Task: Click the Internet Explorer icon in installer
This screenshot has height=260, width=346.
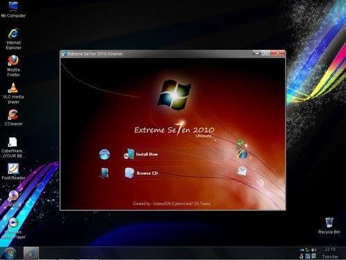Action: pyautogui.click(x=242, y=155)
